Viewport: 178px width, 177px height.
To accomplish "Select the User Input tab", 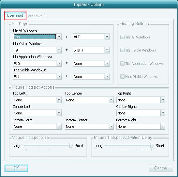I will coord(15,15).
